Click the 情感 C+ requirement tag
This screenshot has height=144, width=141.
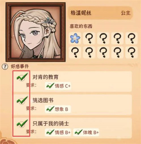pyautogui.click(x=58, y=86)
